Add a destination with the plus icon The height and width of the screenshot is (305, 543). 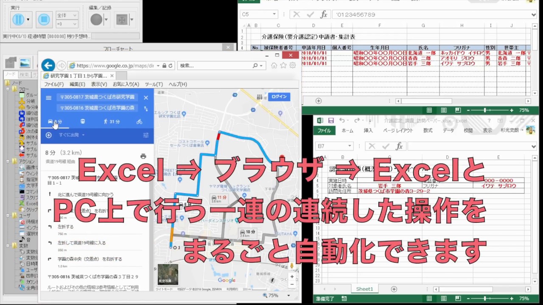point(49,135)
